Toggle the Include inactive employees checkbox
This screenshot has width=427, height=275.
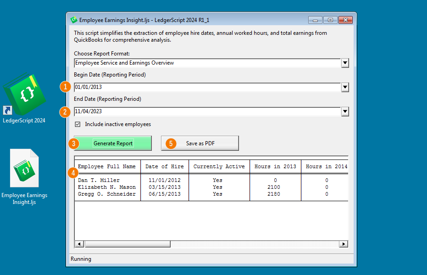pos(77,124)
